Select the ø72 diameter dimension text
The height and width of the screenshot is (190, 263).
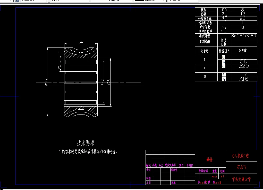[102, 82]
